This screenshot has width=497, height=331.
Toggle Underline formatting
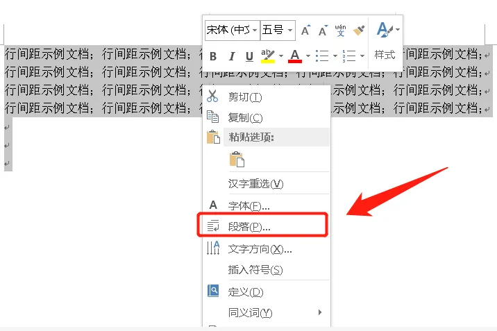[249, 56]
